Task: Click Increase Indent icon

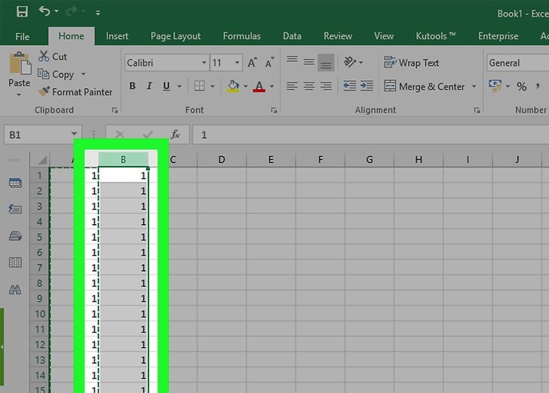Action: pos(367,86)
